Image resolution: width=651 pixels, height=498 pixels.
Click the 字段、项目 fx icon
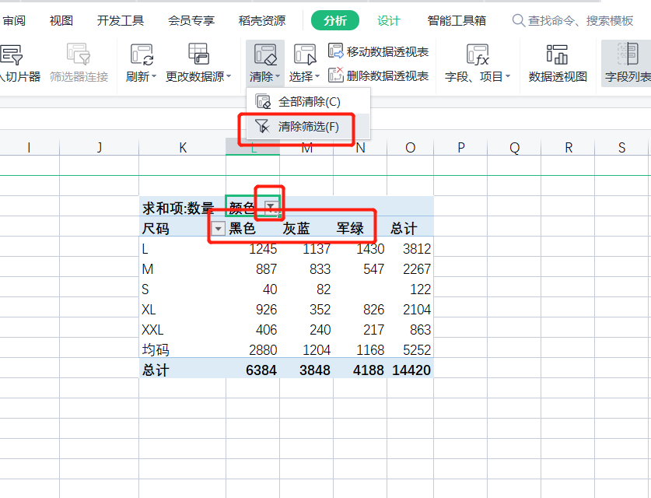pos(478,54)
